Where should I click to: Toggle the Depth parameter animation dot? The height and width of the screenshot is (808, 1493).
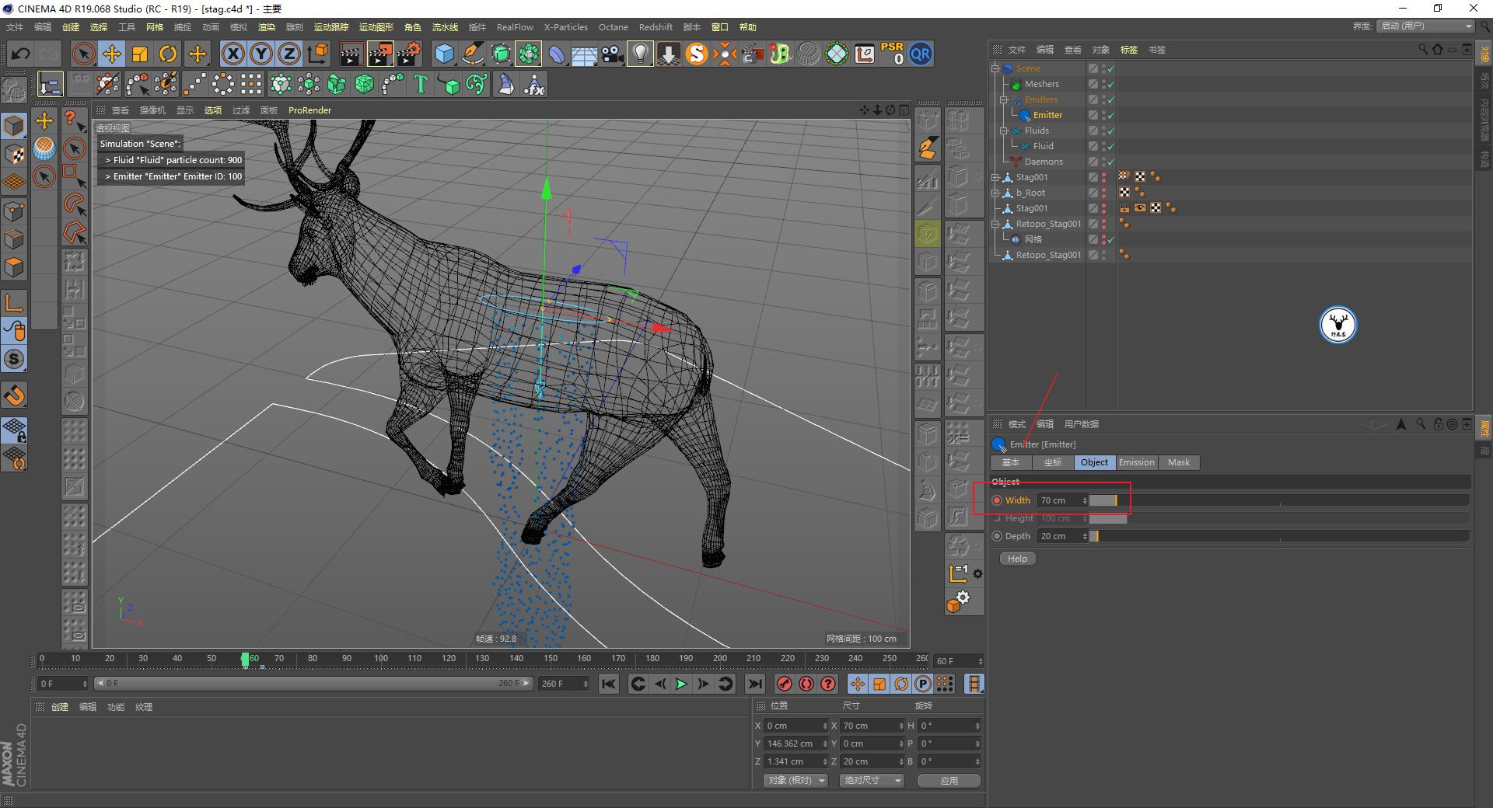tap(997, 536)
